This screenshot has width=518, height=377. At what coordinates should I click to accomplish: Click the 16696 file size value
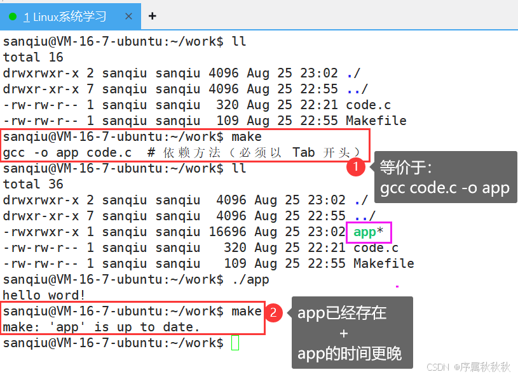[x=228, y=232]
